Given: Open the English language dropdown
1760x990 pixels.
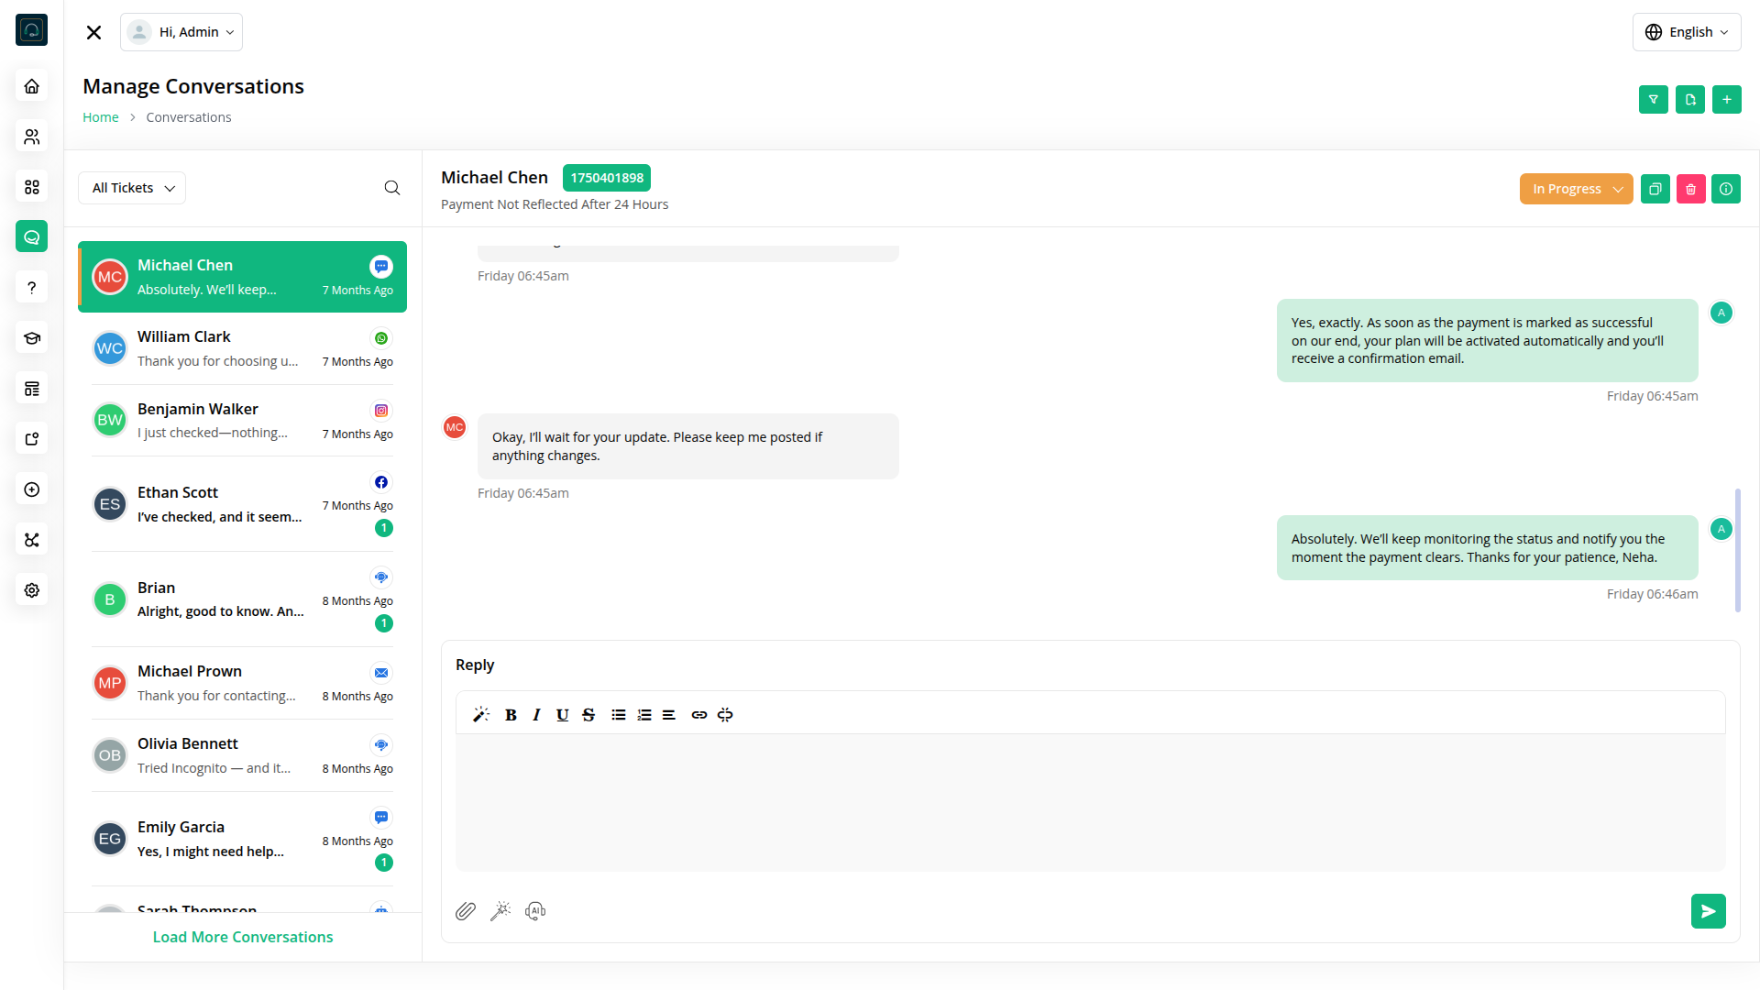Looking at the screenshot, I should (x=1687, y=32).
